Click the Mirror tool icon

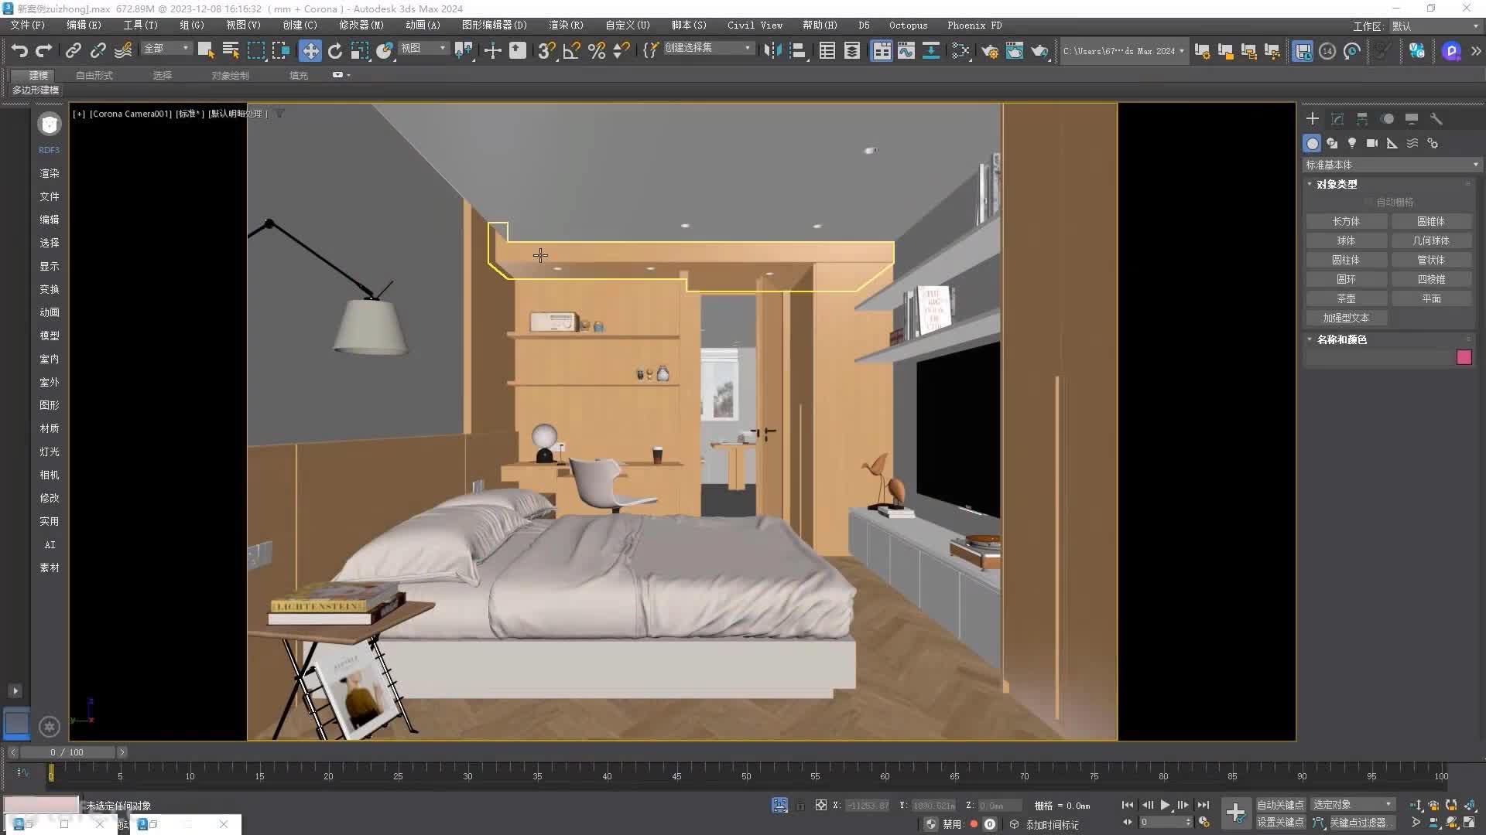coord(772,51)
